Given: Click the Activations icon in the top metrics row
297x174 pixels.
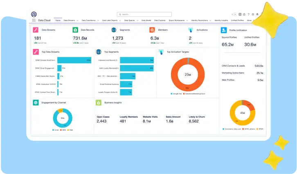Looking at the screenshot, I should (x=191, y=30).
